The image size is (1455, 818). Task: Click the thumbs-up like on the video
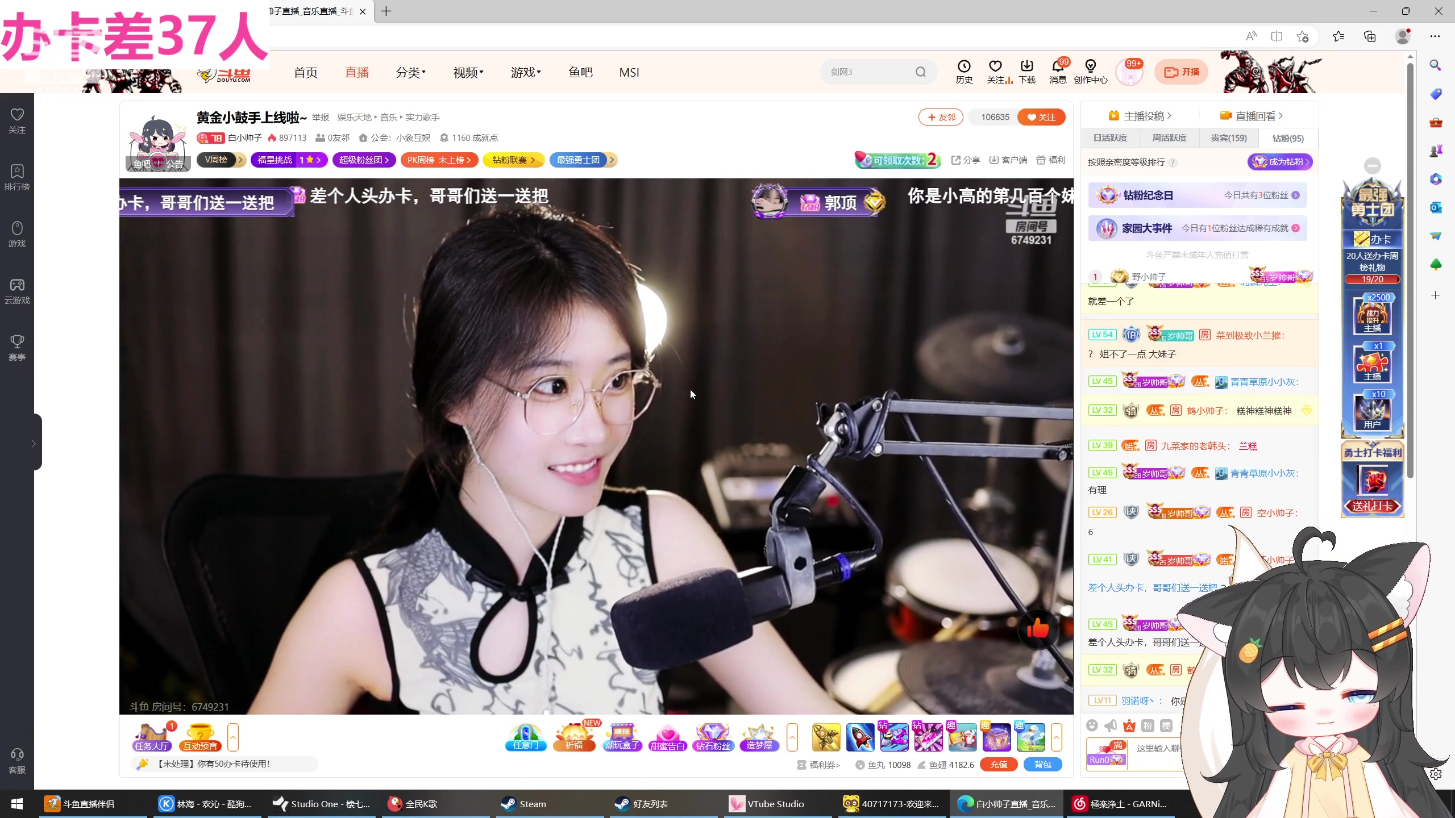1038,629
